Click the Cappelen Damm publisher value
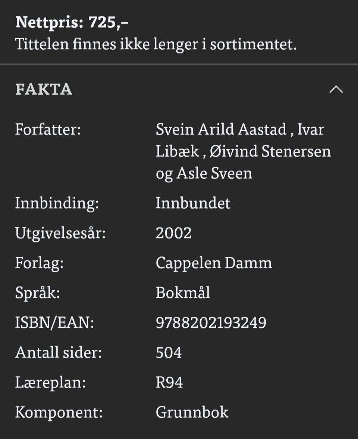The height and width of the screenshot is (439, 358). click(214, 263)
